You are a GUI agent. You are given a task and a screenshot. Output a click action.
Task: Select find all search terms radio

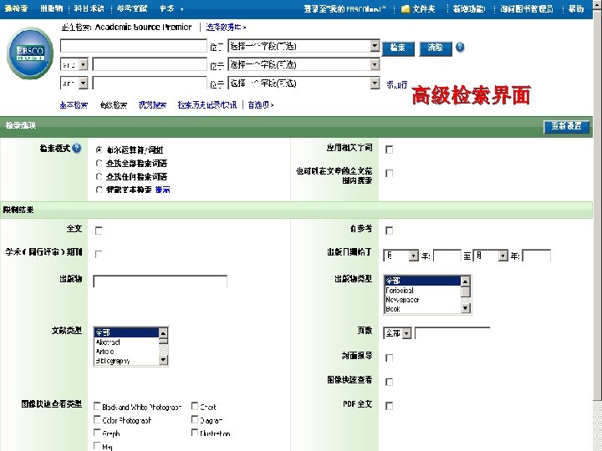(99, 164)
